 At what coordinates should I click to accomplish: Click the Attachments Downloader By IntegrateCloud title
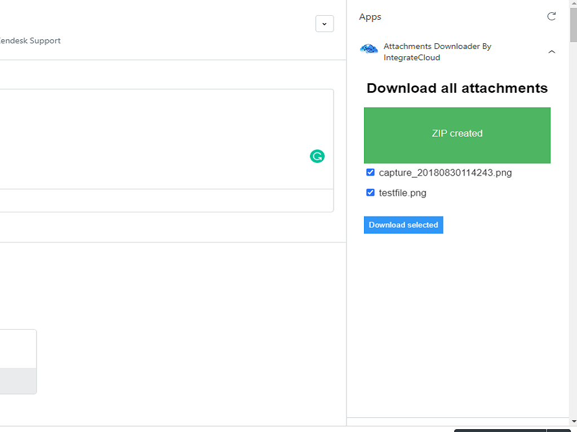pyautogui.click(x=437, y=52)
